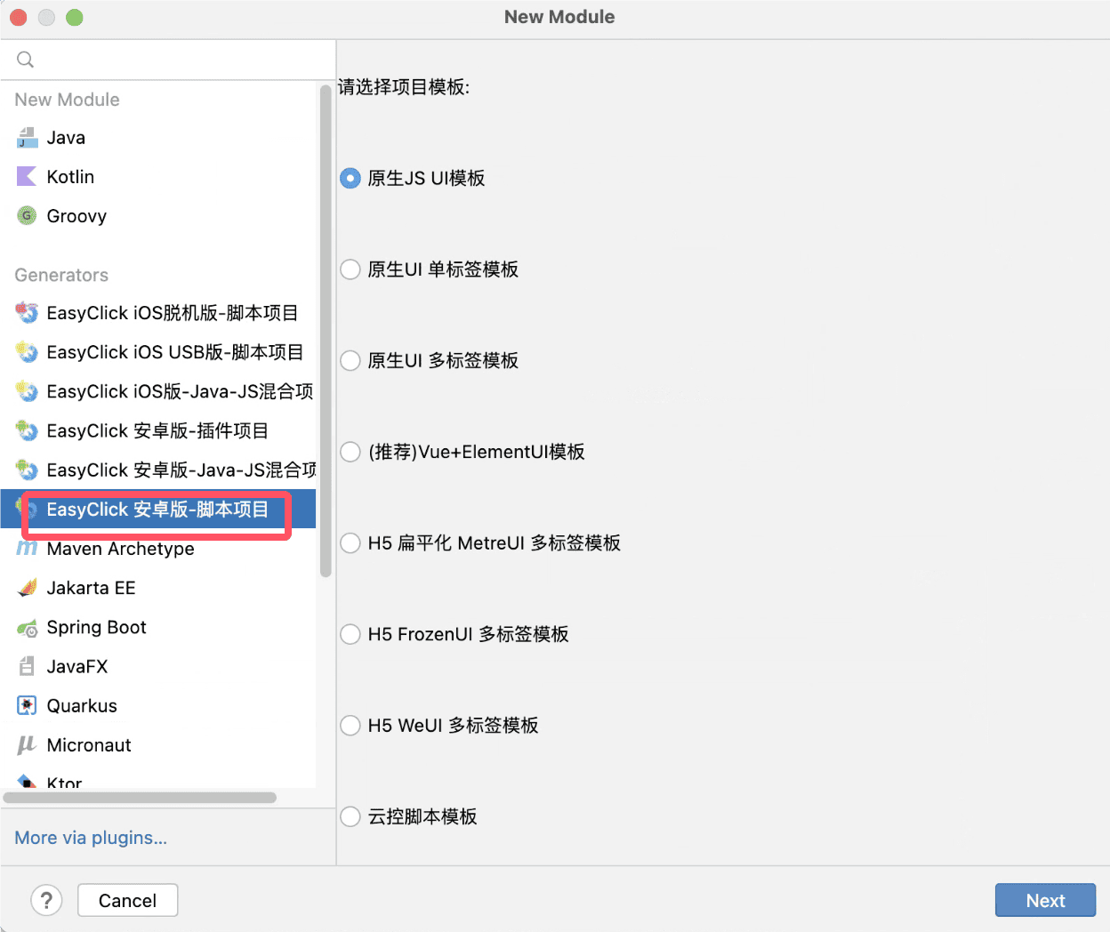The width and height of the screenshot is (1110, 932).
Task: Select H5 WeUI 多标签模板 radio button
Action: [350, 726]
